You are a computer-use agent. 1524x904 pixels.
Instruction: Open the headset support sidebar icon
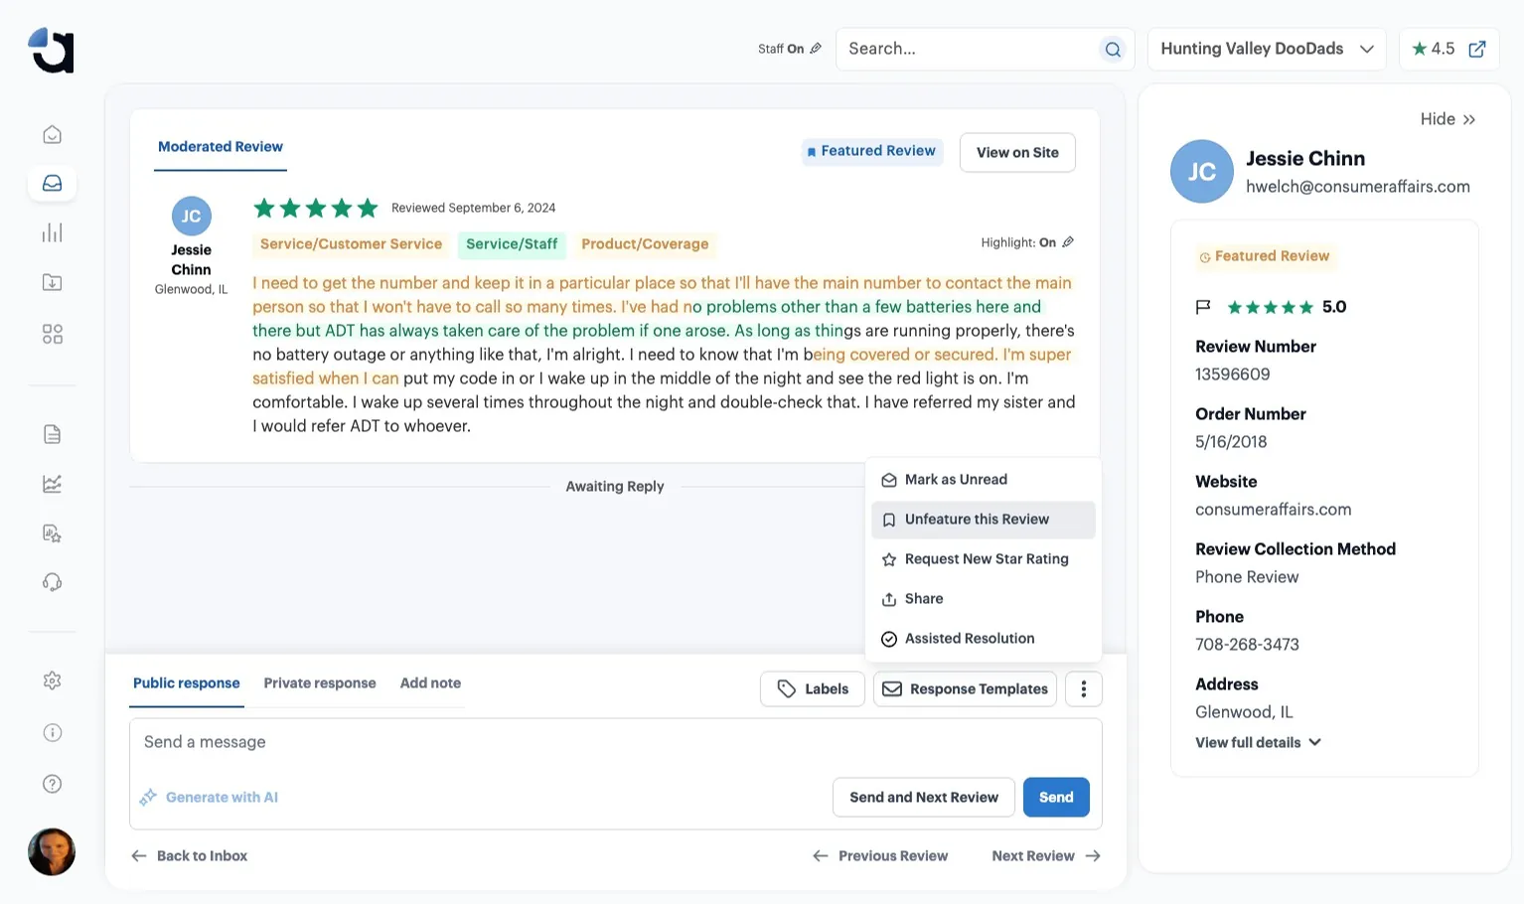tap(53, 582)
